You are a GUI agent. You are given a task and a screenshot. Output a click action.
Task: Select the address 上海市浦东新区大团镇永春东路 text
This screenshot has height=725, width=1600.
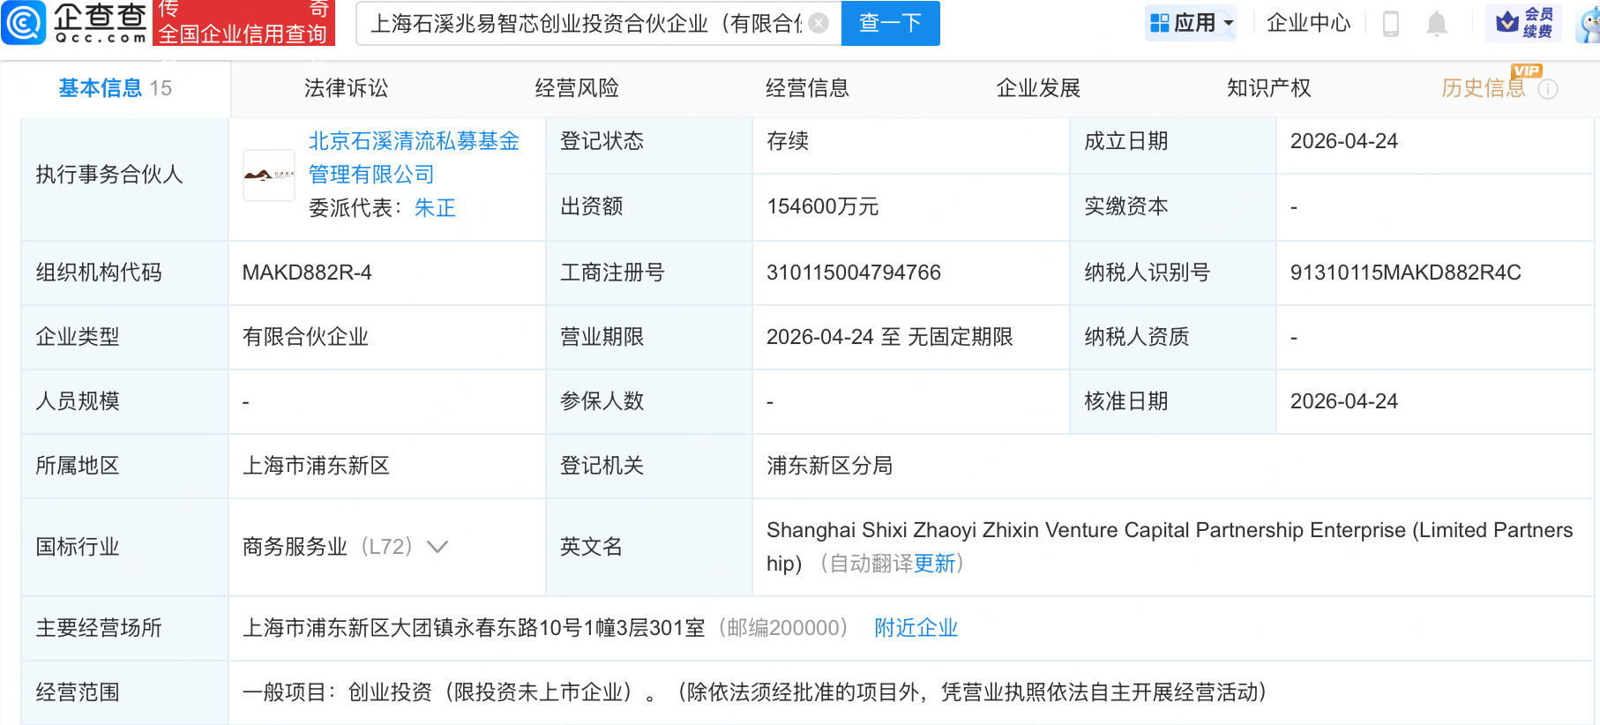coord(474,628)
